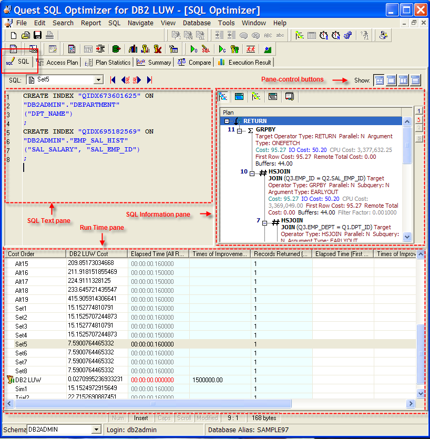This screenshot has height=439, width=430.
Task: Toggle the rightmost Show pane-control button
Action: pyautogui.click(x=416, y=80)
